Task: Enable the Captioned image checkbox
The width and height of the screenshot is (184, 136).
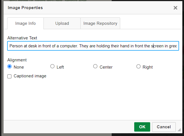Action: [x=9, y=76]
